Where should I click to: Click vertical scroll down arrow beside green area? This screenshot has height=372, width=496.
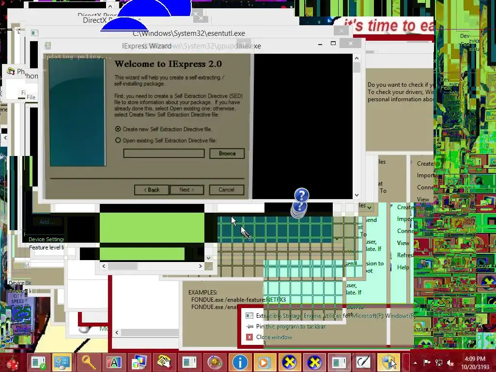click(208, 258)
